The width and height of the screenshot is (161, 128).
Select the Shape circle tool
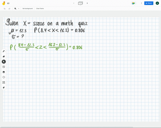[4, 77]
